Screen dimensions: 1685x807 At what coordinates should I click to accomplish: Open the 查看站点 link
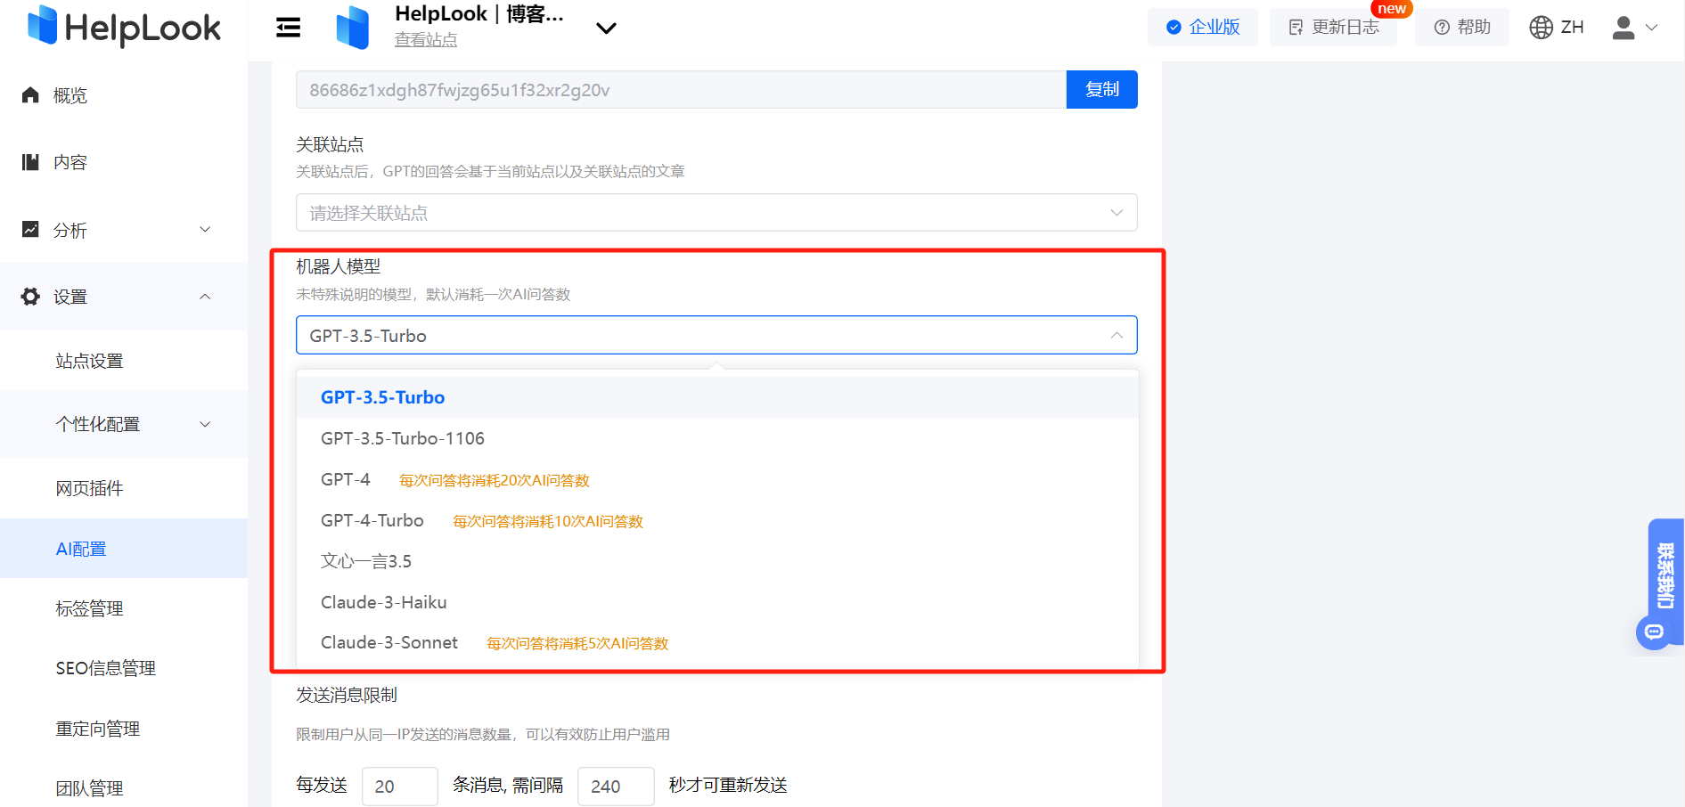(x=426, y=40)
